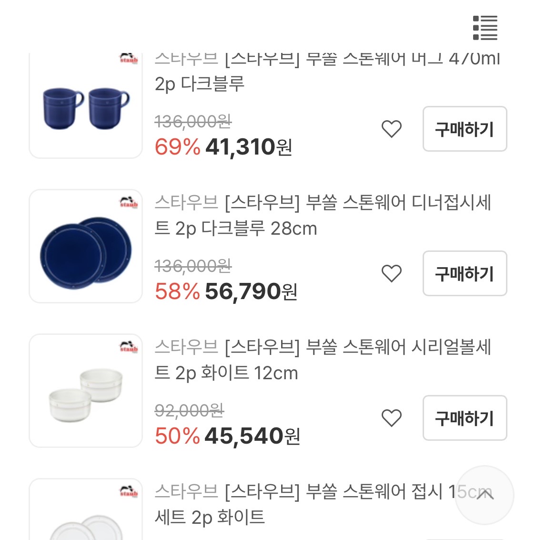
Task: Click the Staub logo on cereal bowl image
Action: [129, 347]
